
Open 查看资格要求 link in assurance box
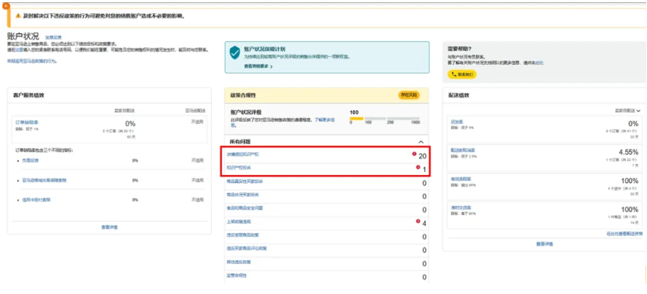pos(258,66)
